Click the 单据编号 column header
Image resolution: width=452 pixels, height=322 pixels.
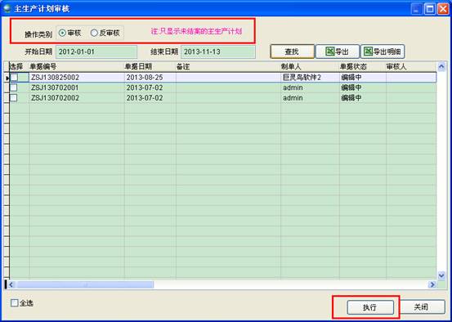[77, 66]
